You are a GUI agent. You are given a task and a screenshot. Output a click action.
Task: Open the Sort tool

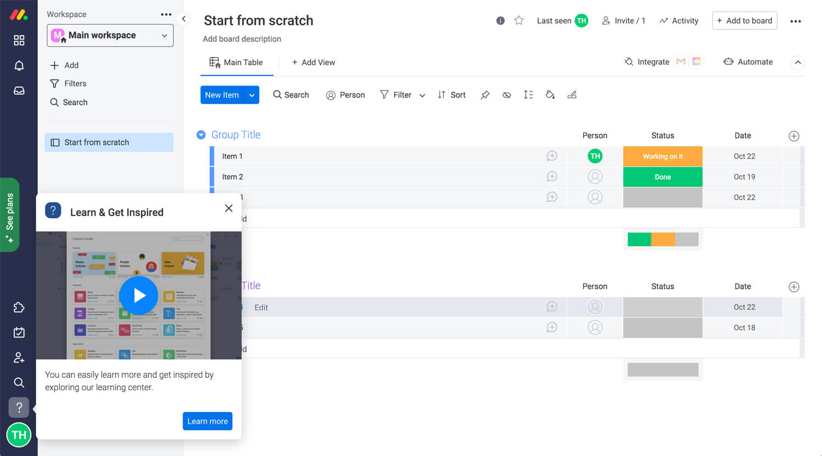tap(452, 95)
